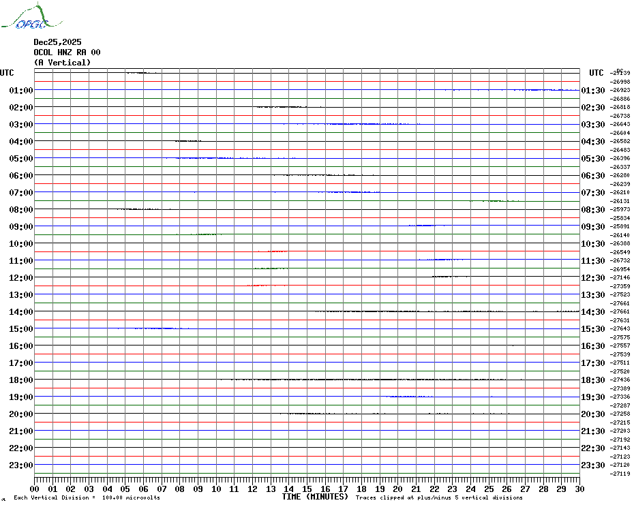Click the -26732 offset value

click(620, 260)
